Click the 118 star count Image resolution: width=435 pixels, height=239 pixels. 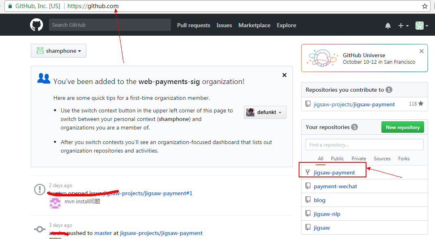pos(416,104)
